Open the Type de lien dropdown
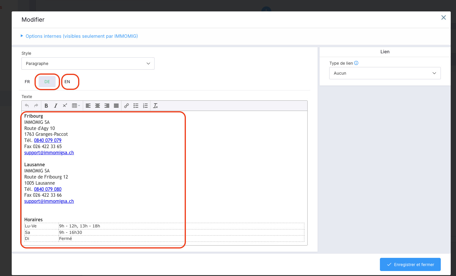Image resolution: width=456 pixels, height=276 pixels. click(385, 73)
